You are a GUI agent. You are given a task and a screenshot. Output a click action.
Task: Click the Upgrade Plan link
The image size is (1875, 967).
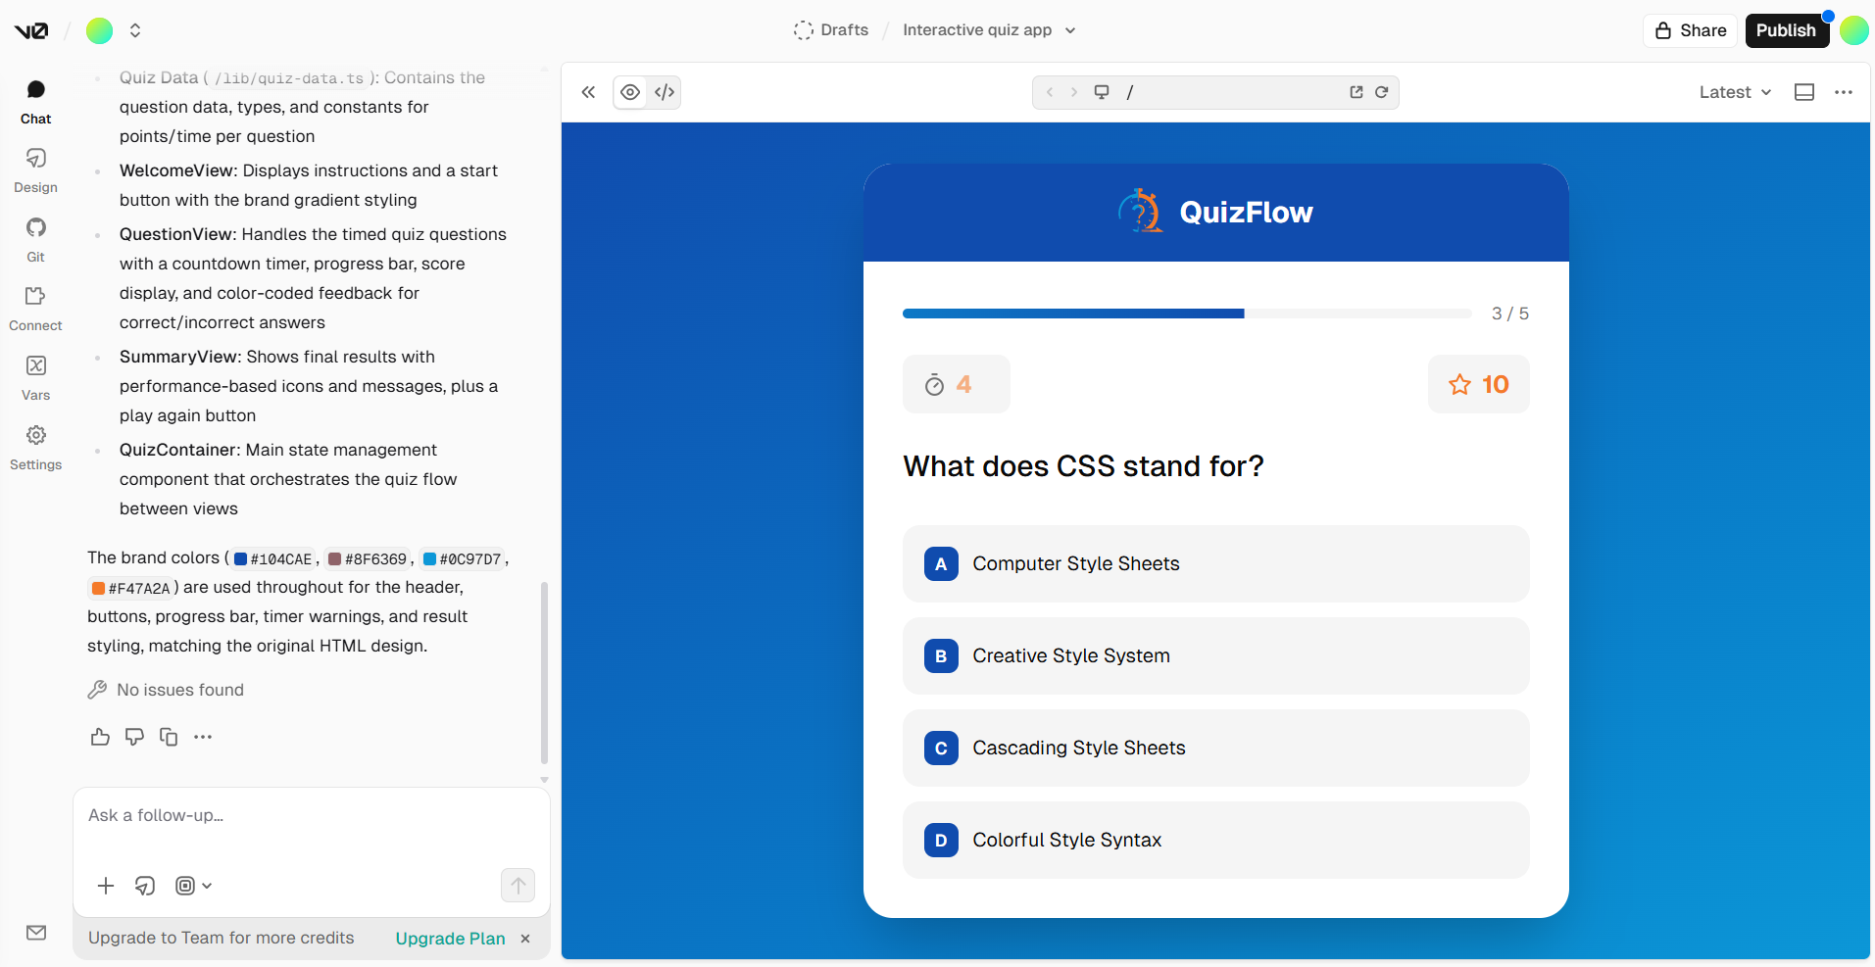(x=450, y=938)
